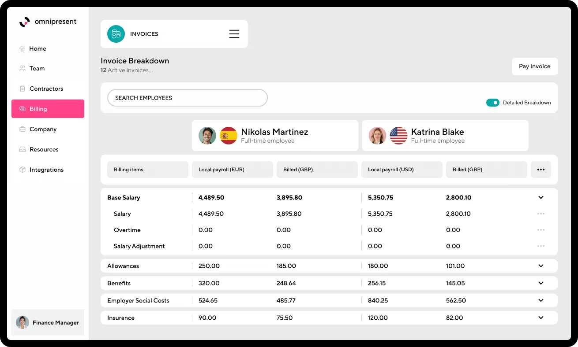
Task: Open the more options dots on Overtime row
Action: coord(541,230)
